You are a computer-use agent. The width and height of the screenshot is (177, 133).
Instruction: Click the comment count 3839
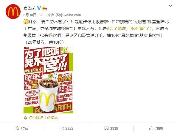(114, 128)
